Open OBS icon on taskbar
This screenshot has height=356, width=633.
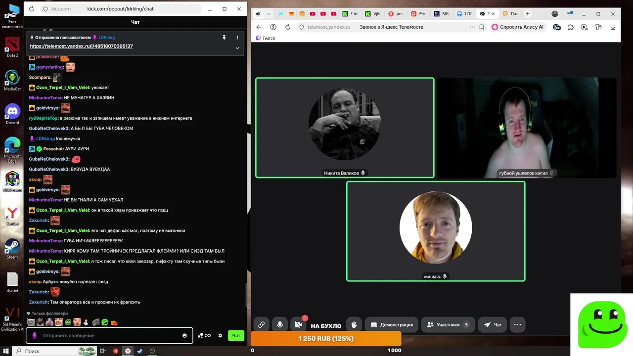click(x=152, y=351)
